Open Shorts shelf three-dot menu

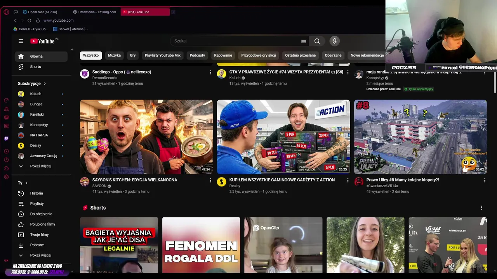coord(482,208)
